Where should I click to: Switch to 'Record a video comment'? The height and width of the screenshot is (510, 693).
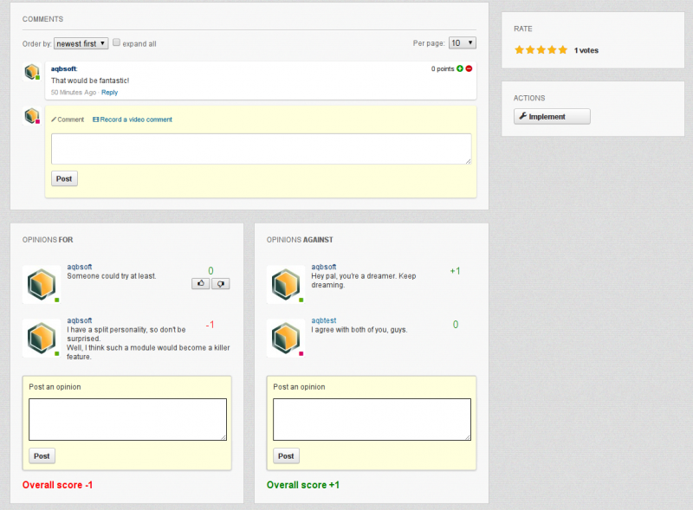coord(133,119)
